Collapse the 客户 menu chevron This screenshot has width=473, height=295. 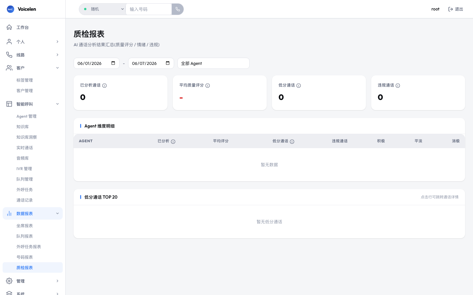pos(57,68)
